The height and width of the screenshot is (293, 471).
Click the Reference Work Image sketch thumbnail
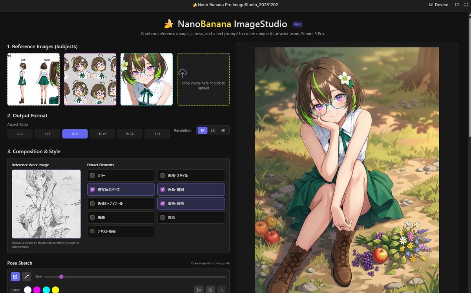pos(46,204)
